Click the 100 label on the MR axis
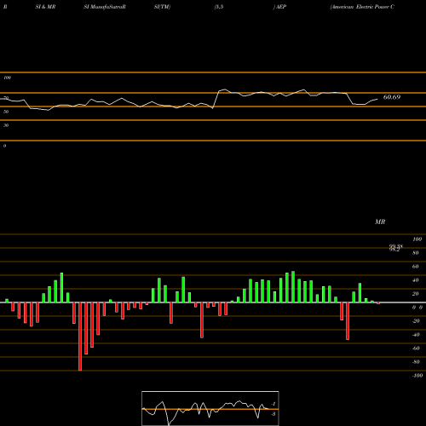The width and height of the screenshot is (426, 426). point(417,239)
